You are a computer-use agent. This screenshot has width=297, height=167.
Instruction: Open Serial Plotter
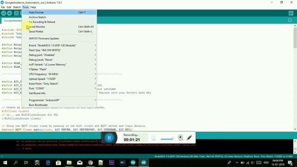[59, 32]
